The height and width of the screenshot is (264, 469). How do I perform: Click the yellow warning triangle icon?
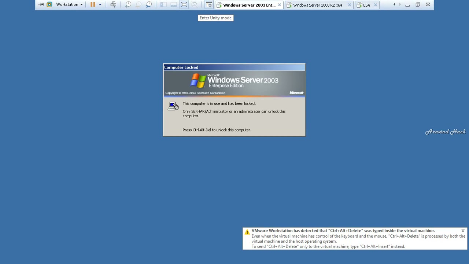click(x=247, y=232)
